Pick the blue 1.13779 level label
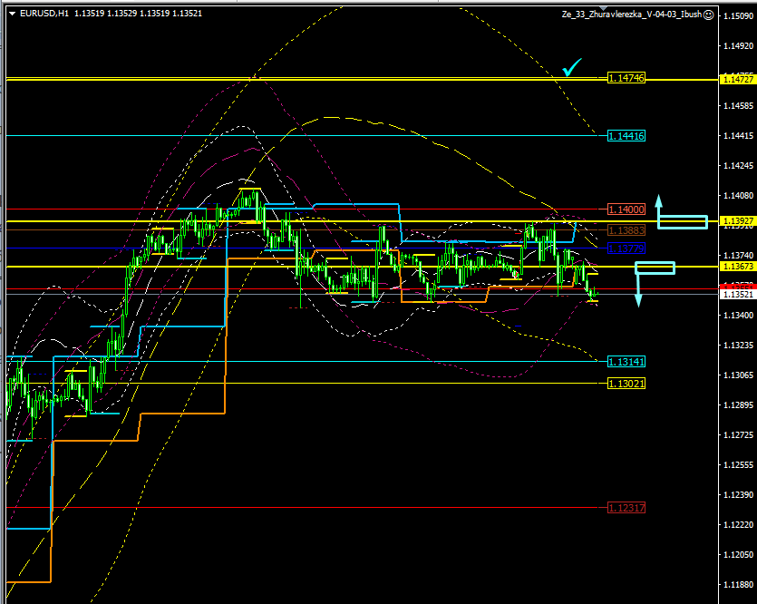 click(626, 248)
